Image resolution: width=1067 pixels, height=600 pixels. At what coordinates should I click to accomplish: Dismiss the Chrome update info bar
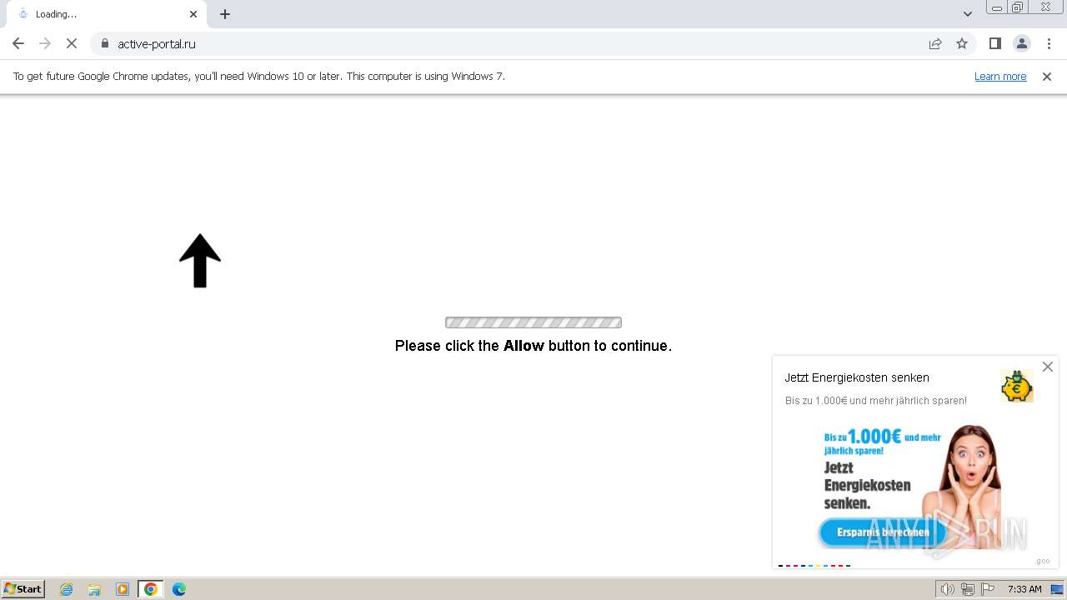[1047, 76]
